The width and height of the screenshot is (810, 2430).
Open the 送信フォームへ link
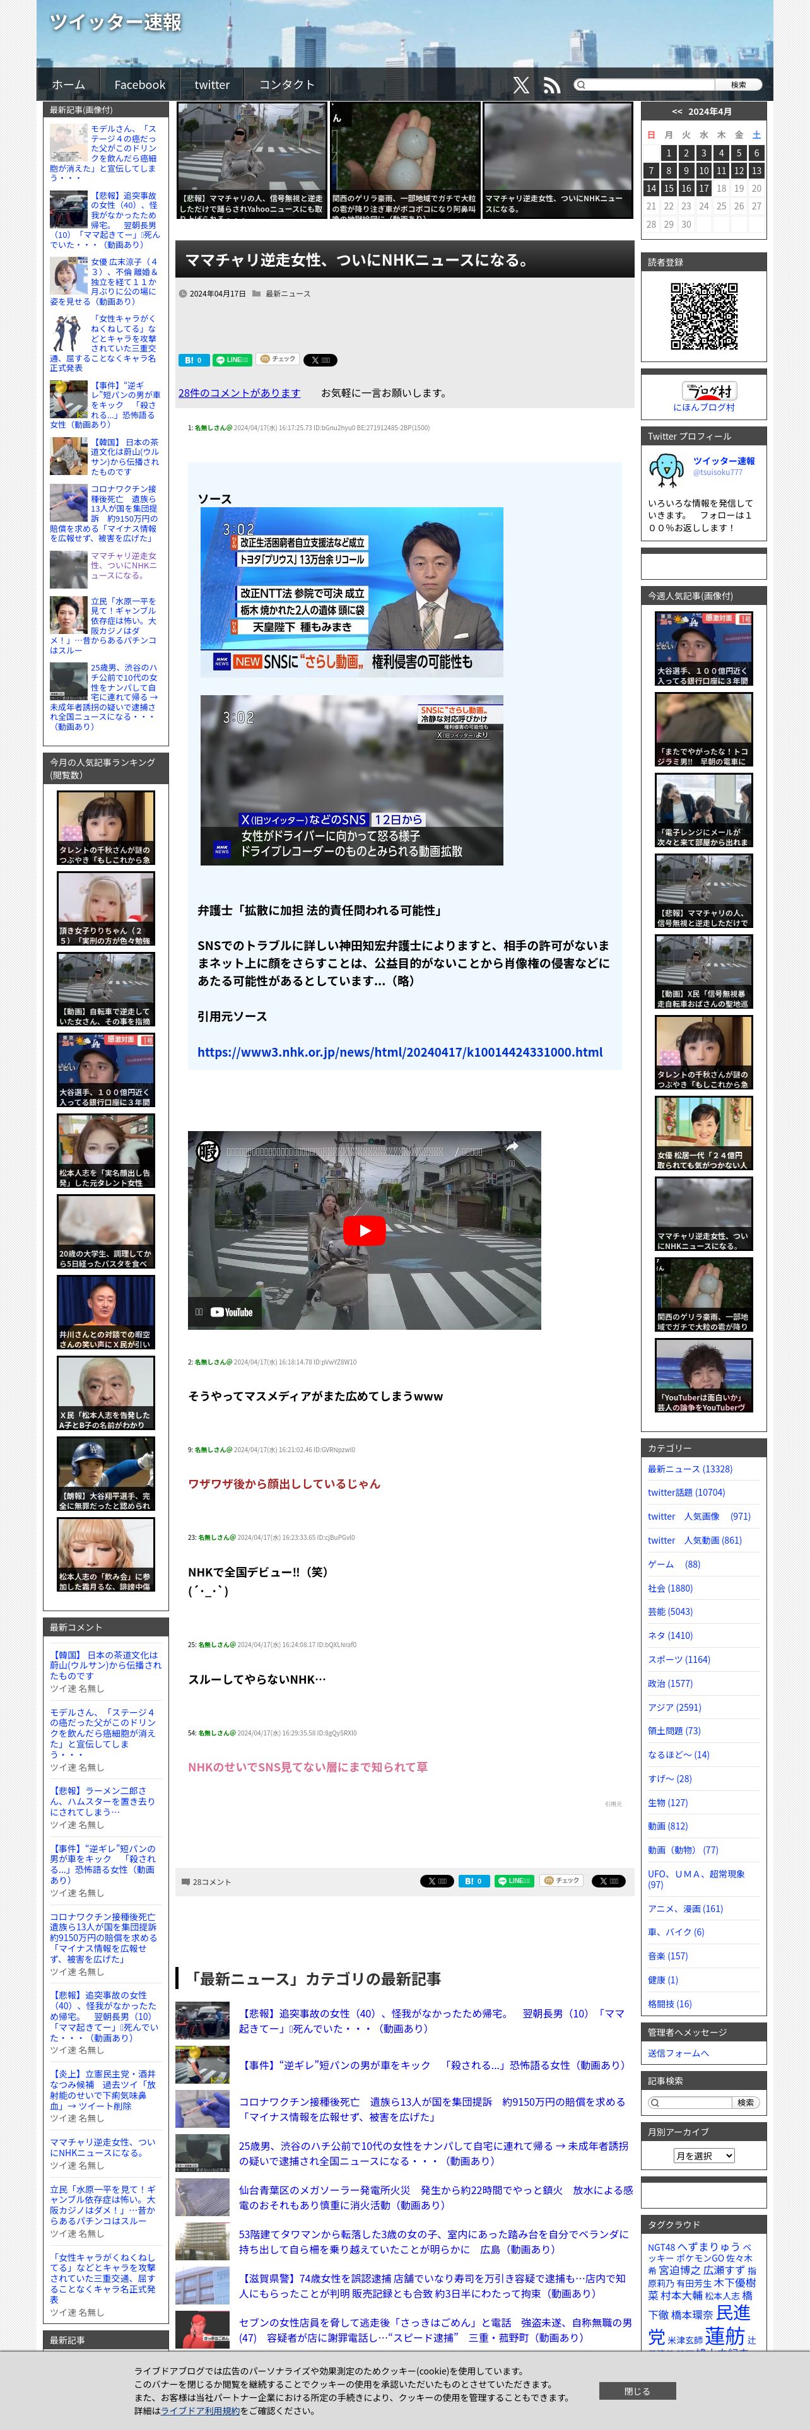coord(679,2053)
